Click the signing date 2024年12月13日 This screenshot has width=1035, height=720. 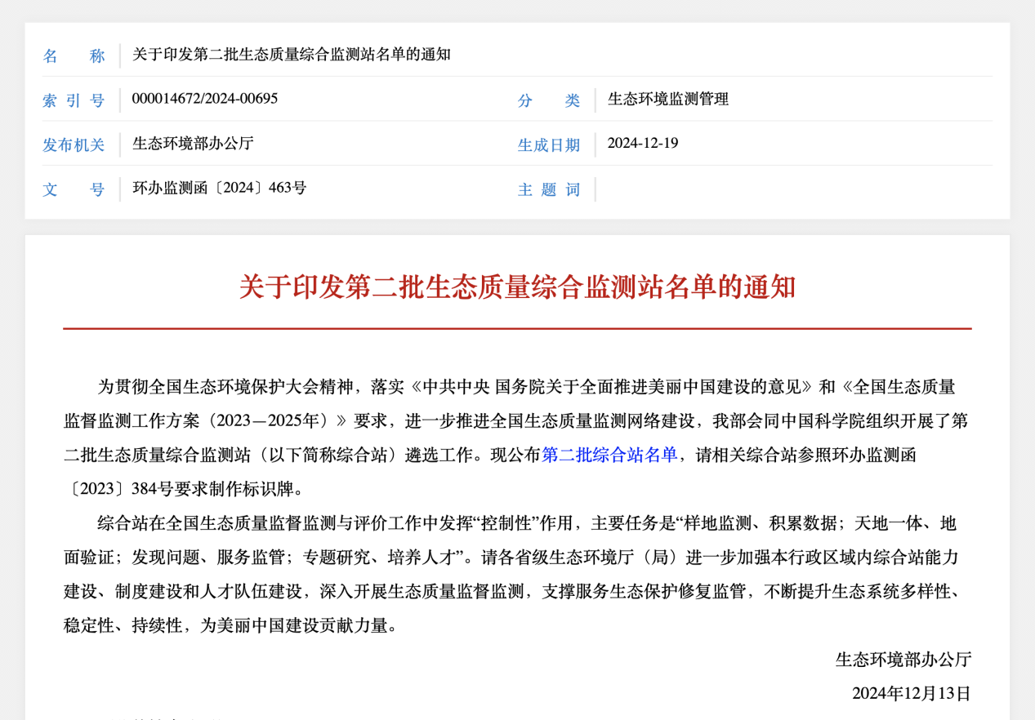click(911, 693)
